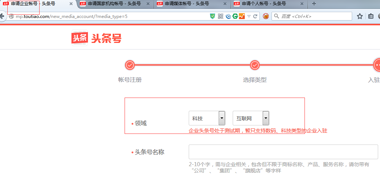Image resolution: width=380 pixels, height=179 pixels.
Task: Click the green shield security icon
Action: pos(213,16)
